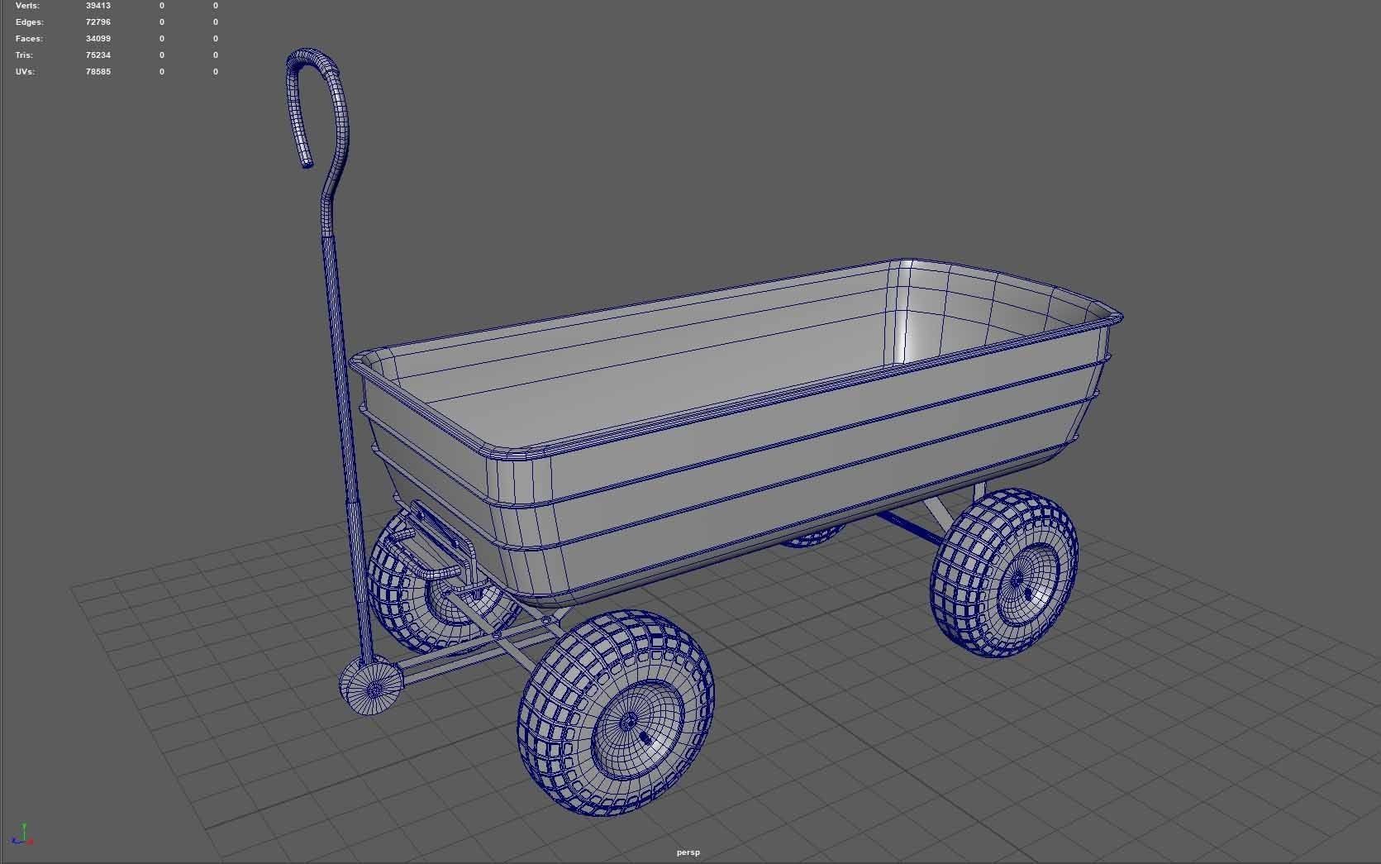Click the vertex count value "39413"
The width and height of the screenshot is (1381, 864).
(98, 6)
